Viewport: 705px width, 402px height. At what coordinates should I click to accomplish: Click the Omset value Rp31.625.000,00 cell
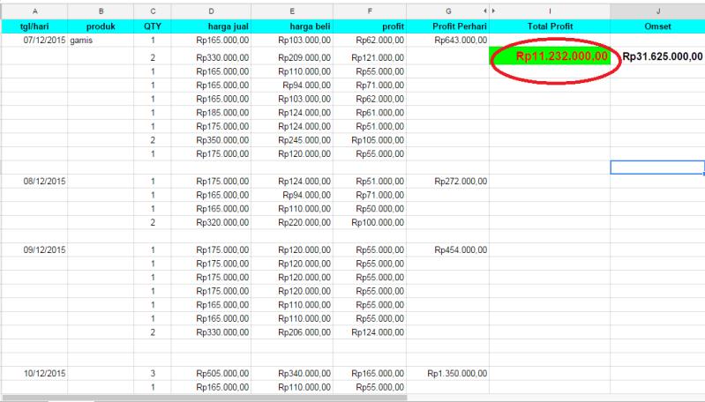pos(657,56)
